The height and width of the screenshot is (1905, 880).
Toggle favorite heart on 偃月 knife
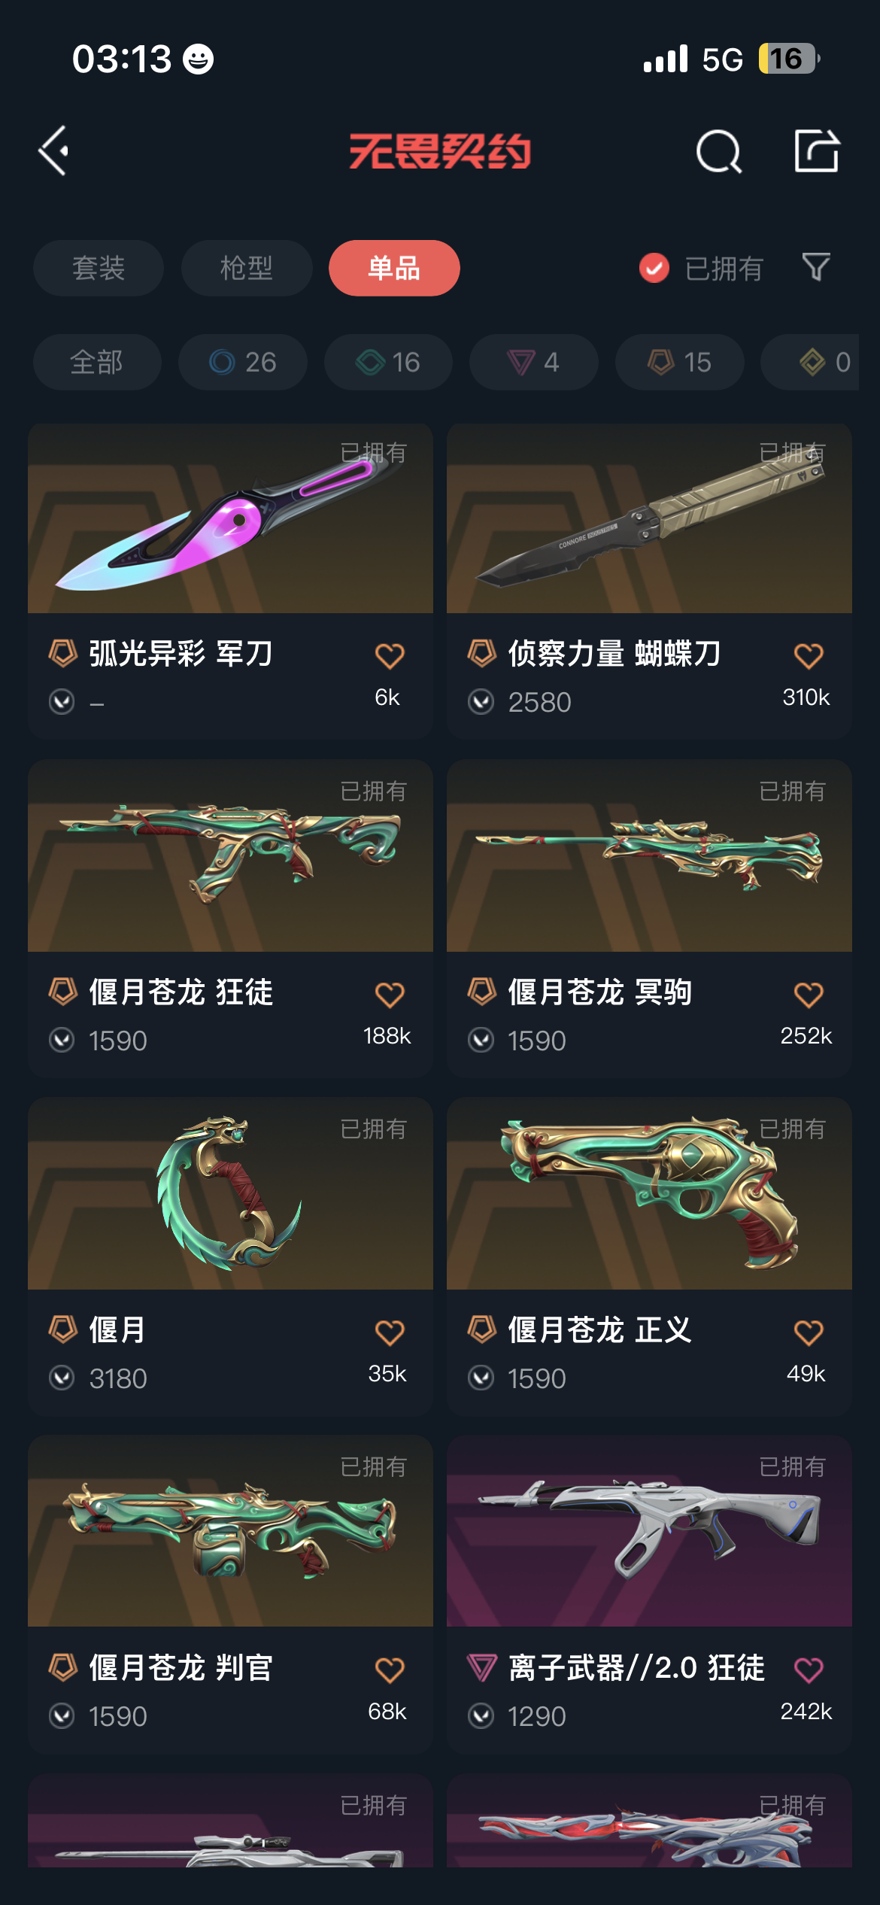coord(390,1332)
